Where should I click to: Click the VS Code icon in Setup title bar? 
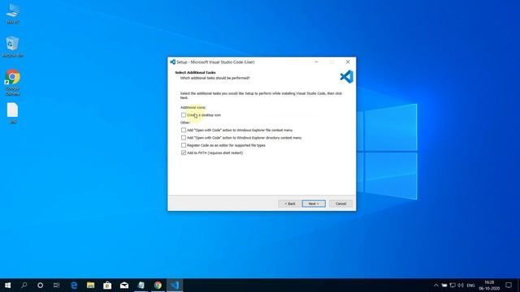point(173,62)
